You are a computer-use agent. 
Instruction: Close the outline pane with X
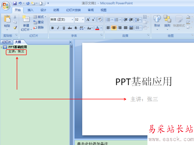[x=70, y=42]
